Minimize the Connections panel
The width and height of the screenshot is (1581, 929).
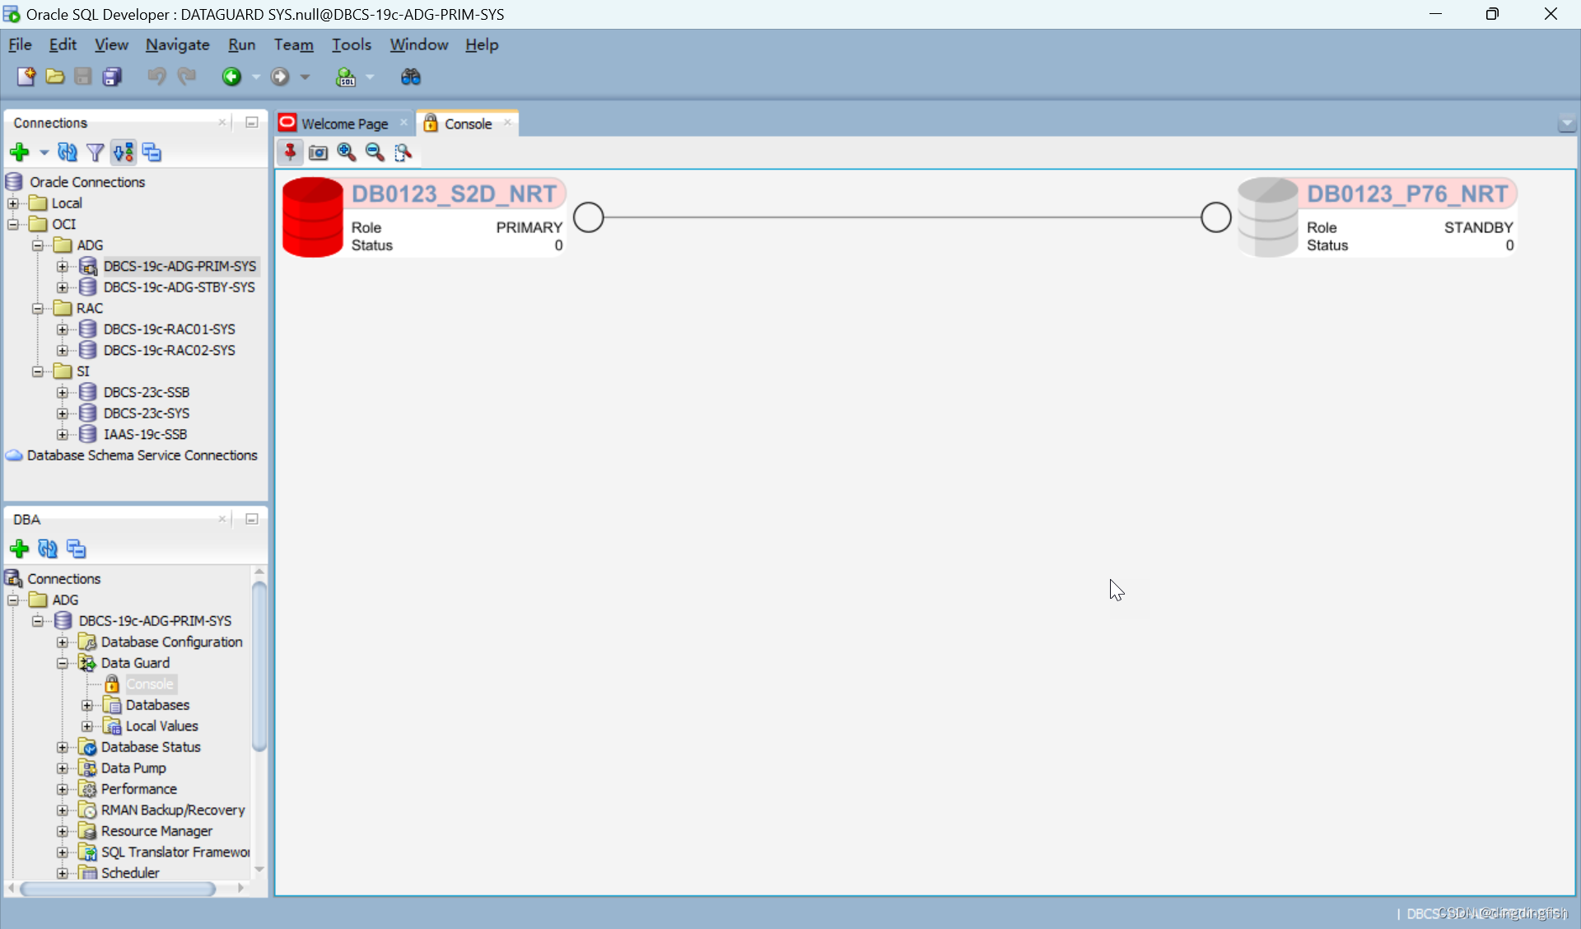(x=252, y=122)
